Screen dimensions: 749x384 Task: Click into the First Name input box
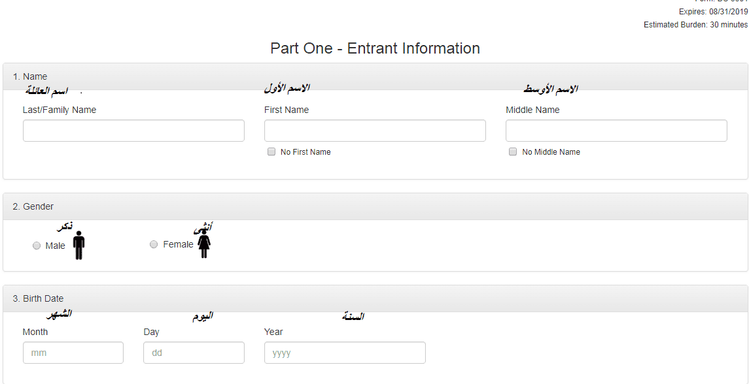point(375,131)
